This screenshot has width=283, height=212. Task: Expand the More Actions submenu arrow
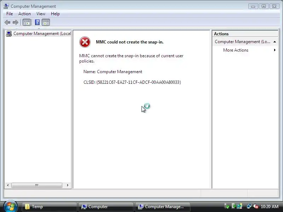[x=275, y=50]
